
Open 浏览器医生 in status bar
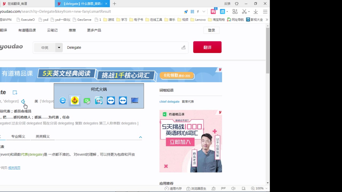tap(196, 189)
